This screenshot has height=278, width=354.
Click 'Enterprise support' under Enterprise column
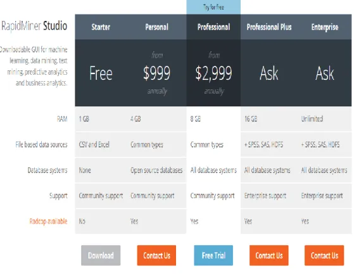pos(322,196)
